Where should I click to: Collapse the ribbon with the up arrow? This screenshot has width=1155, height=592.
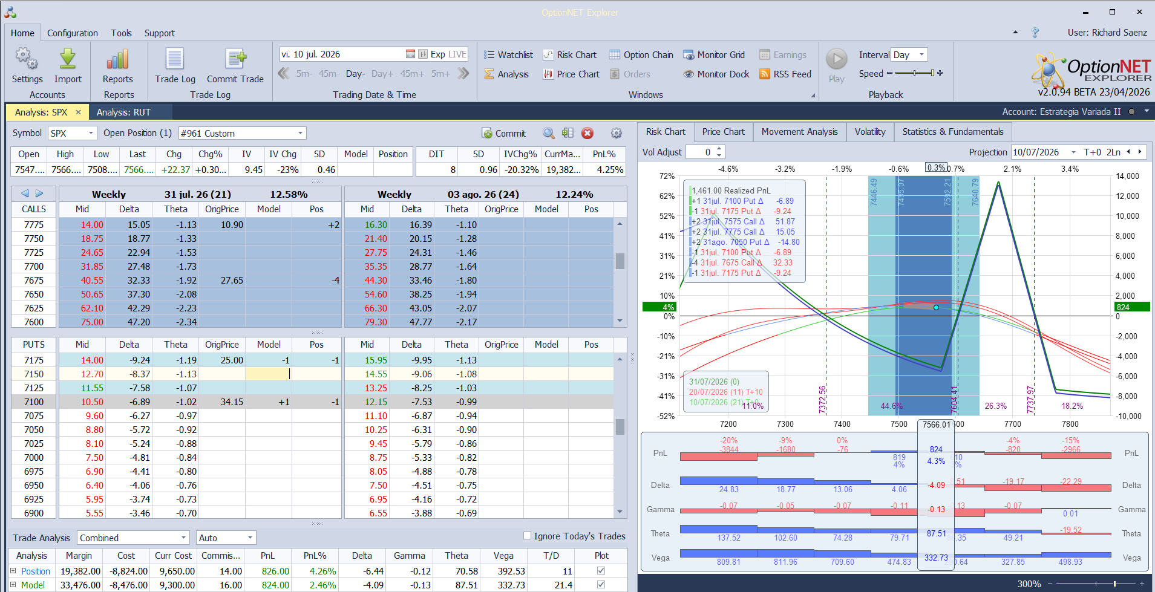[1015, 33]
